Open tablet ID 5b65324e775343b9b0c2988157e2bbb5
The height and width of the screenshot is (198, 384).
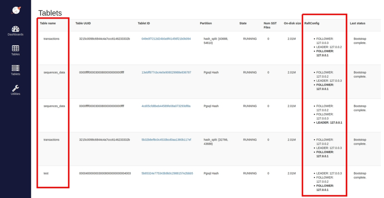(167, 173)
